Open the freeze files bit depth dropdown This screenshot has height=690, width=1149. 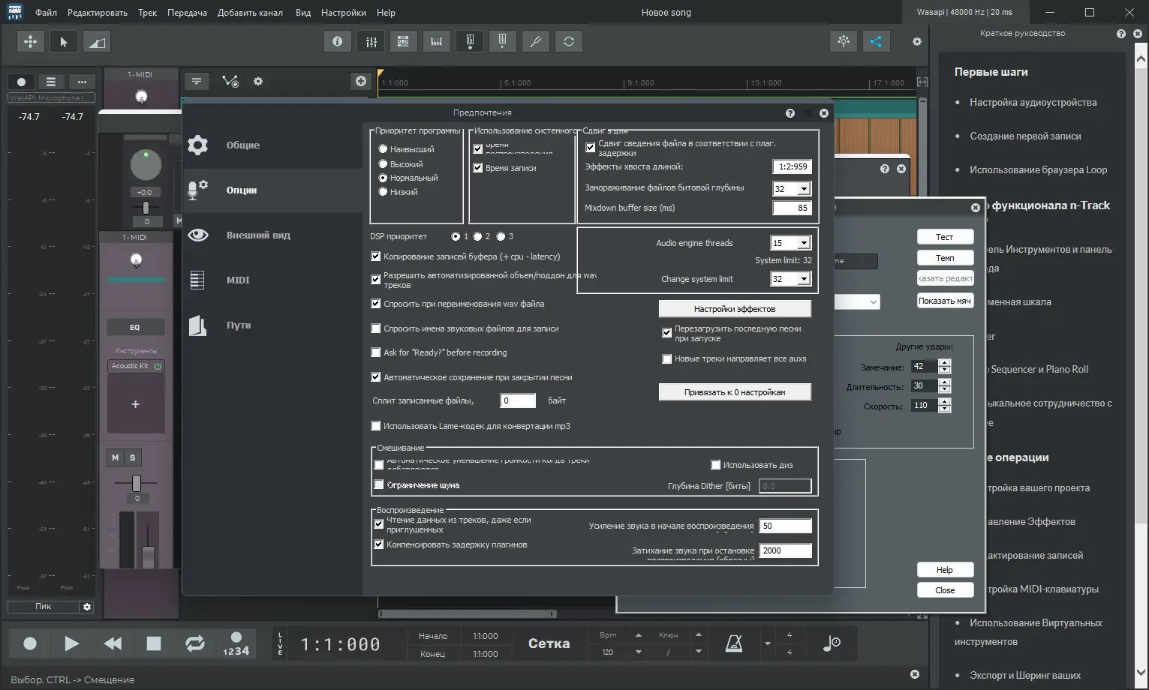tap(803, 189)
